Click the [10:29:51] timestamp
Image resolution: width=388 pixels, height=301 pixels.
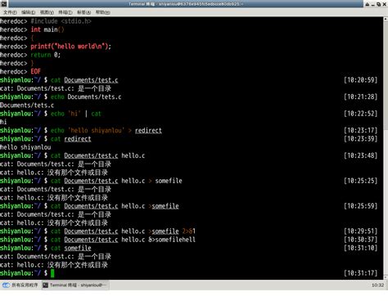pyautogui.click(x=360, y=231)
